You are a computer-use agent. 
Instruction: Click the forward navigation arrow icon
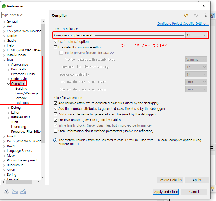196,15
